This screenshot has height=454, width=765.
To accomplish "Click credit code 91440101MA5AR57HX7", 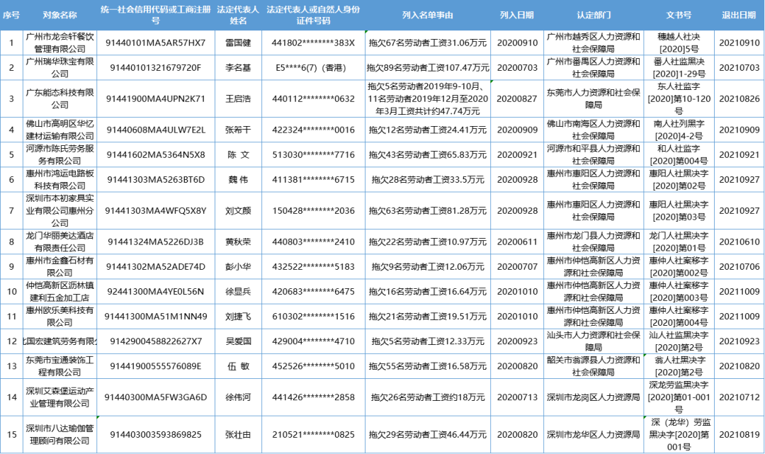I will coord(156,43).
